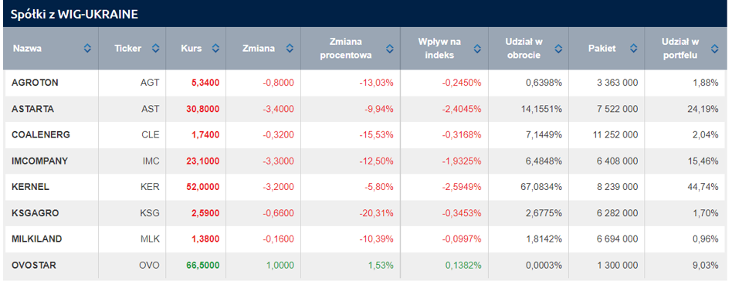
Task: Select the COALENERG row name
Action: [41, 135]
